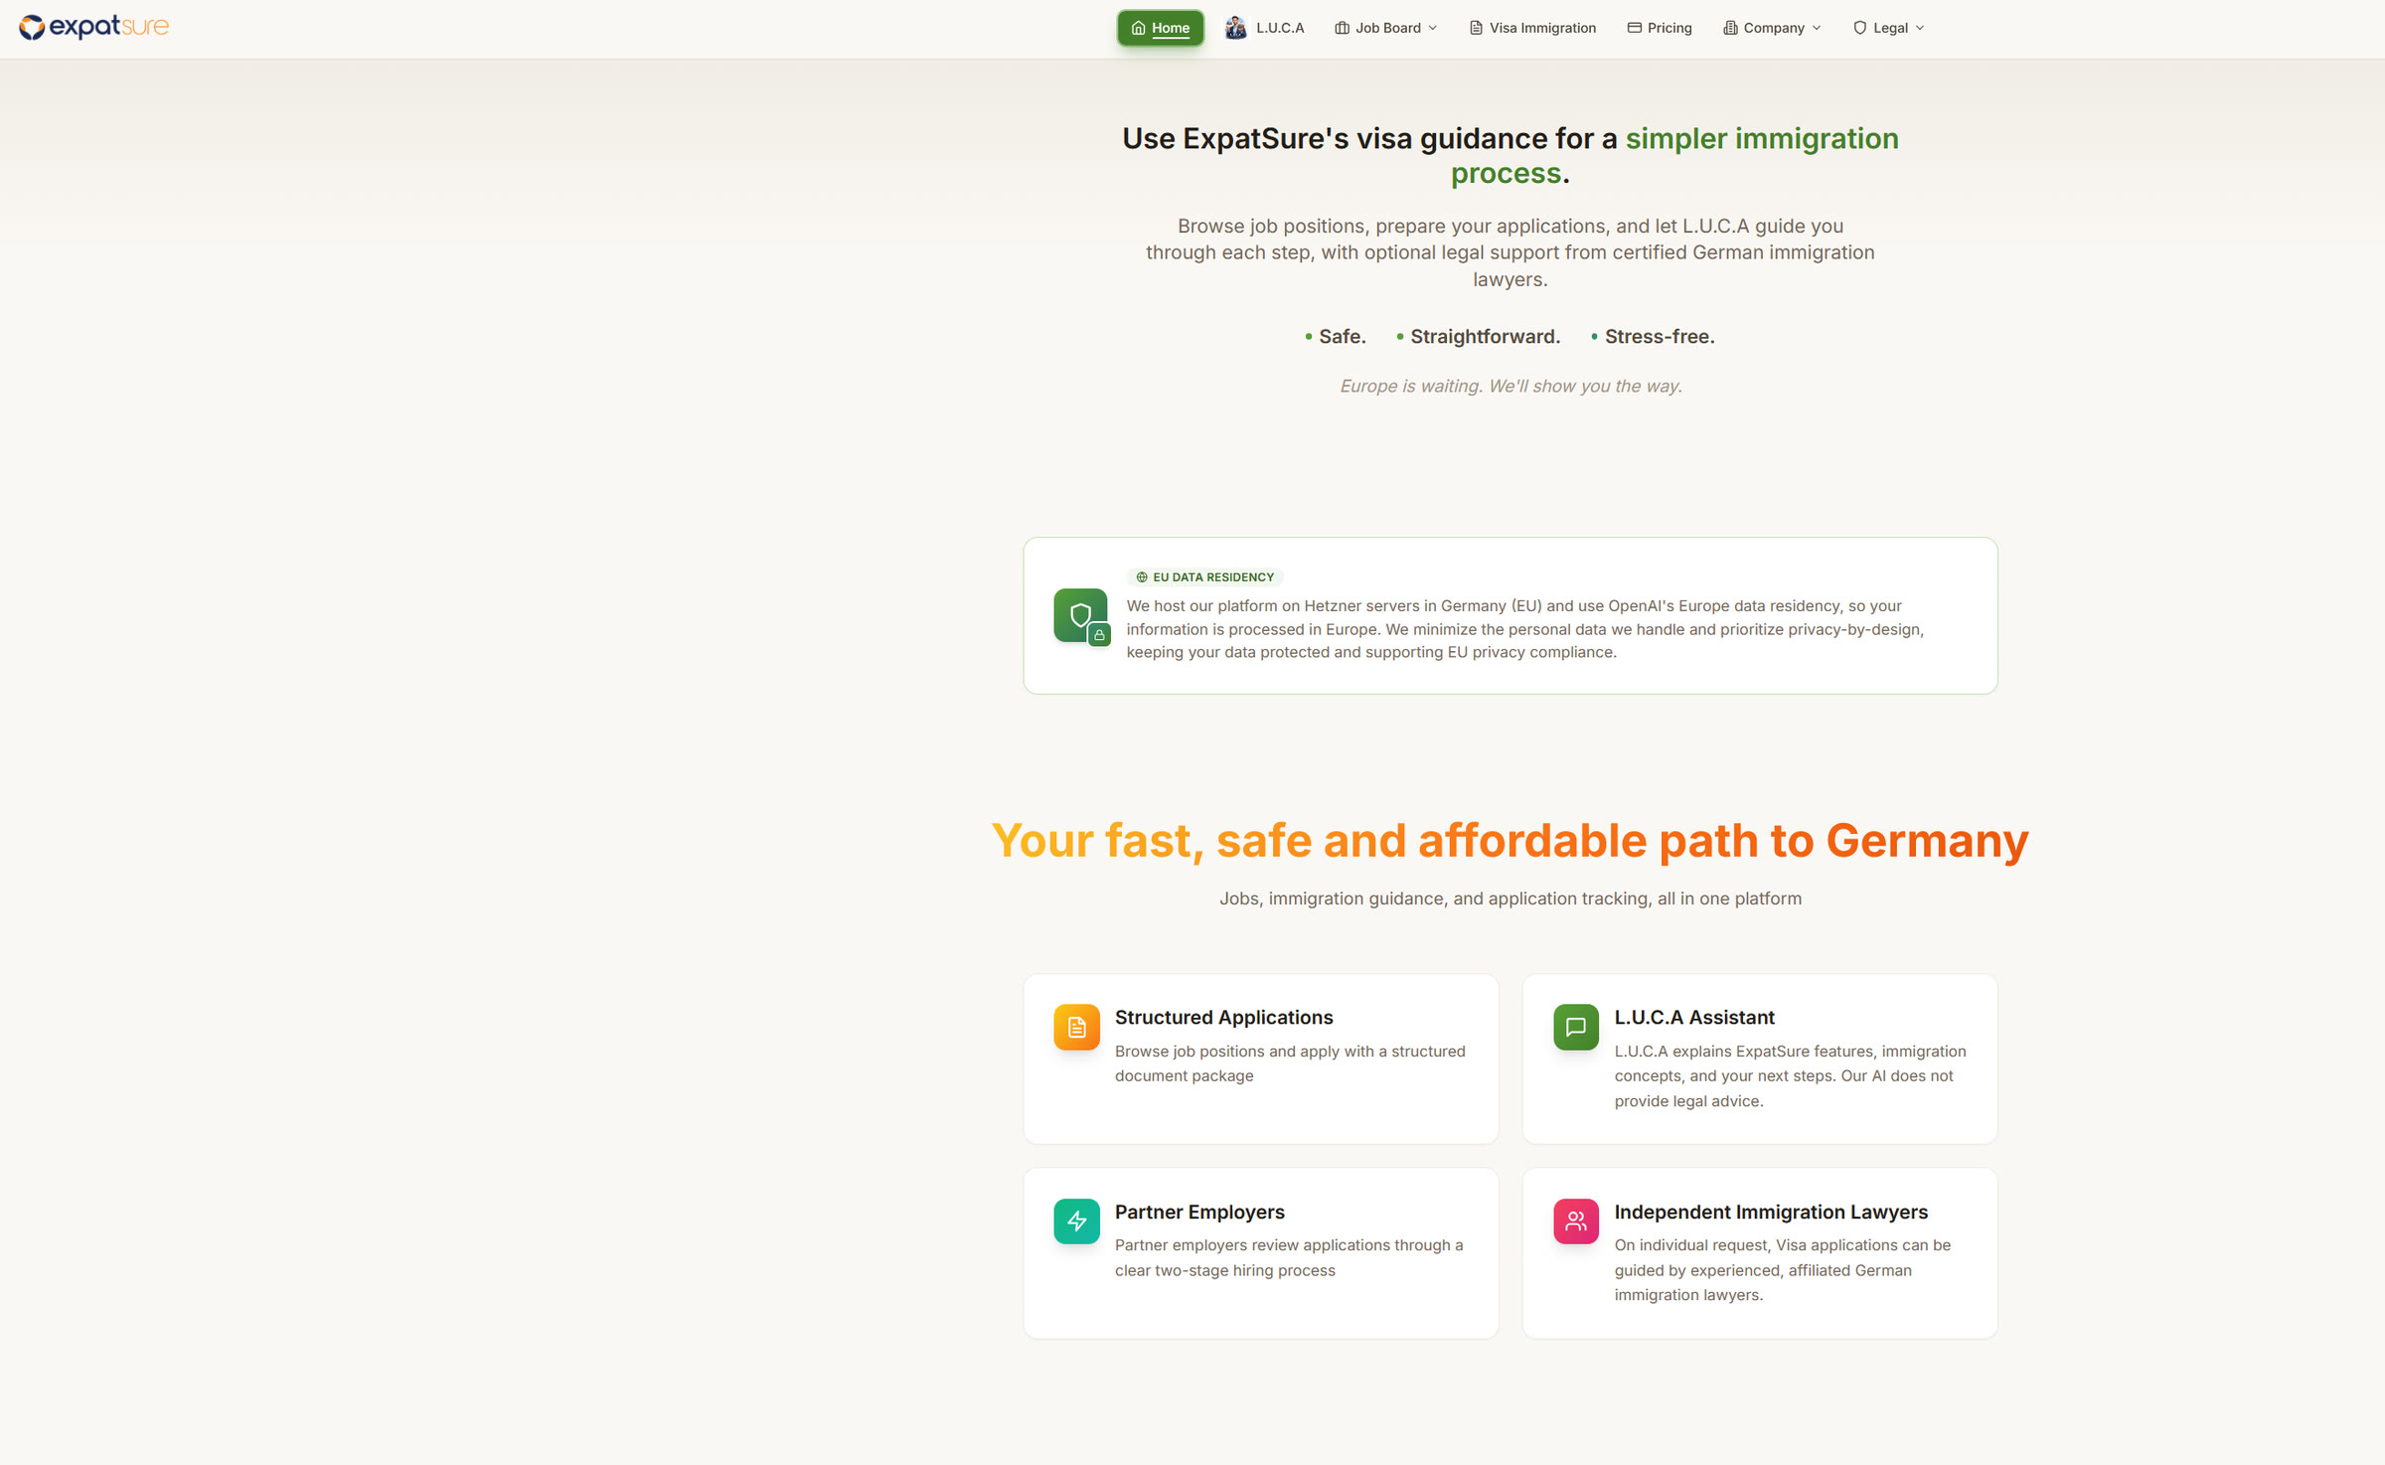Click the Company building icon
Image resolution: width=2385 pixels, height=1465 pixels.
(x=1730, y=28)
